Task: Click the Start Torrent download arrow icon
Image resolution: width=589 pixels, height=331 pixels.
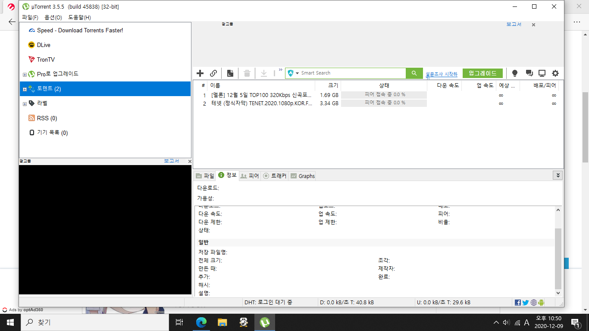Action: click(x=264, y=73)
